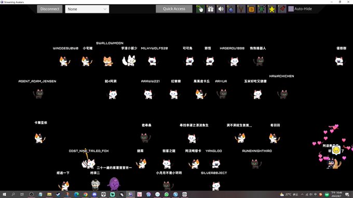Select the slingshot tool icon
353x198 pixels.
(241, 9)
